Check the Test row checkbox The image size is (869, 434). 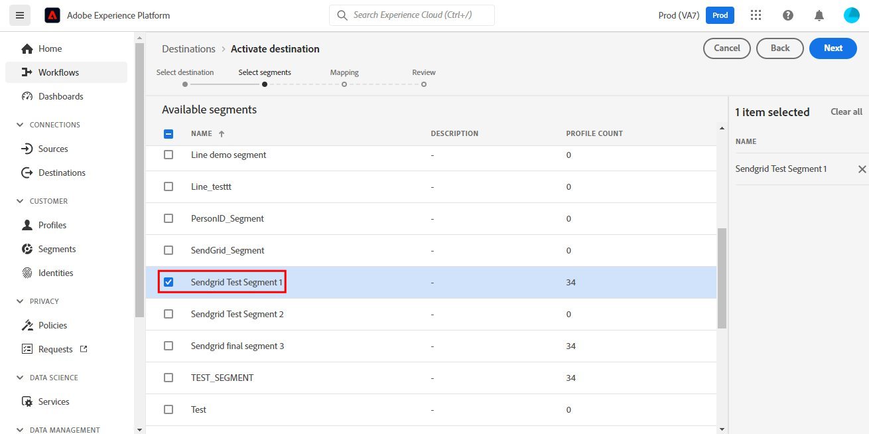pos(168,409)
